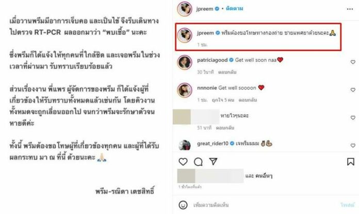Open comments via speech bubble icon
The image size is (359, 214).
(x=198, y=162)
